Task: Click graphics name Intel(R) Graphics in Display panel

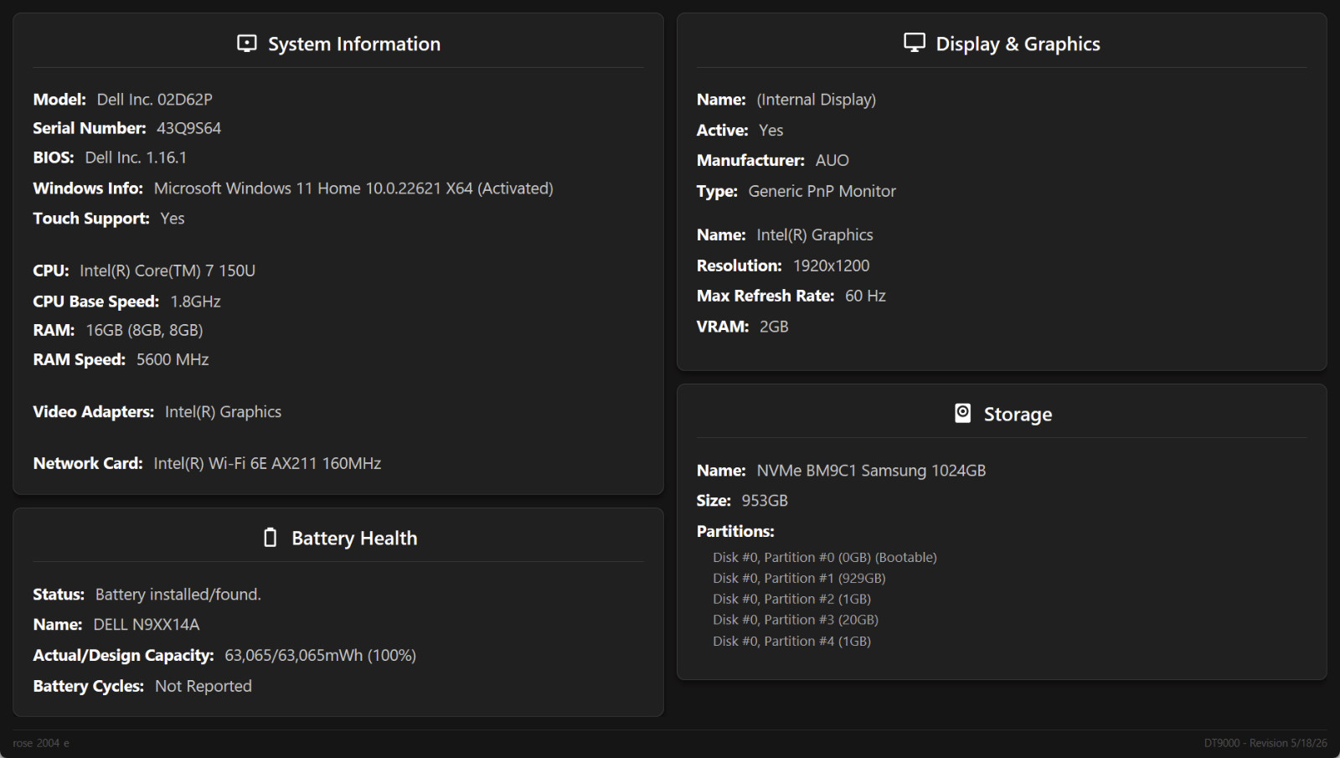Action: tap(815, 235)
